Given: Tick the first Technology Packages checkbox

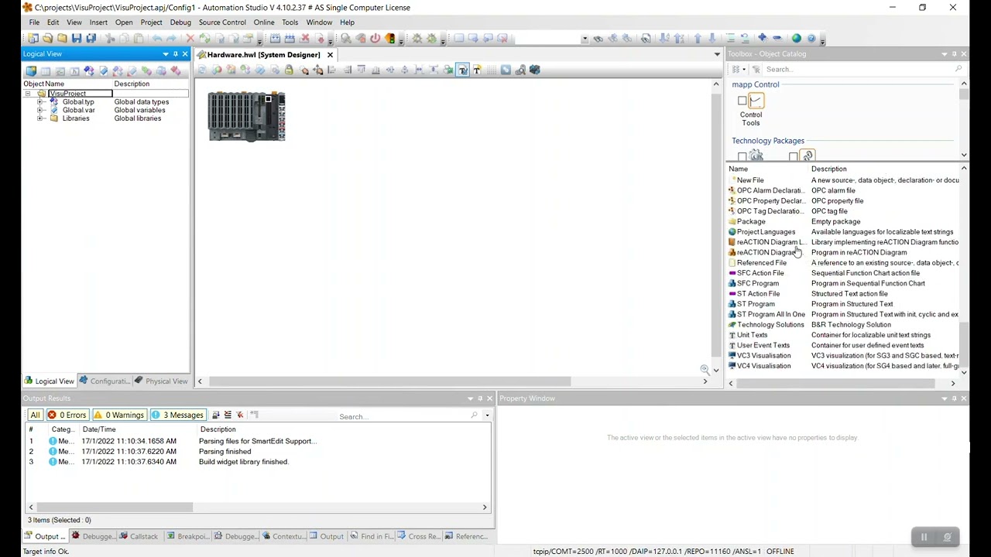Looking at the screenshot, I should tap(742, 157).
